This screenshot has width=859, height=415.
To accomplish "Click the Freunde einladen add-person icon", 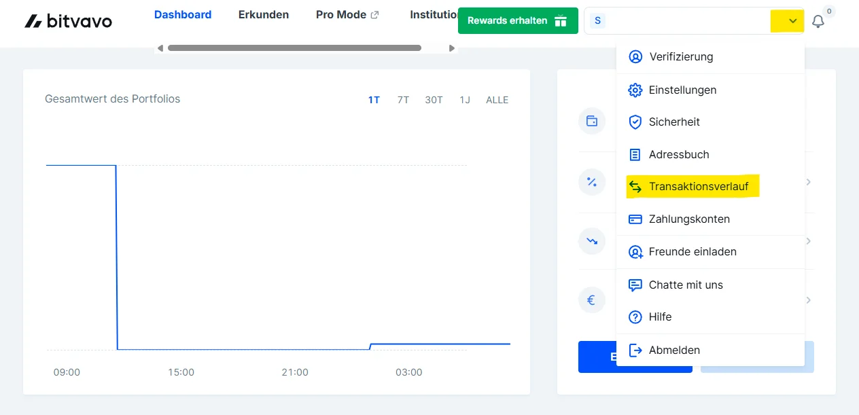I will 635,251.
